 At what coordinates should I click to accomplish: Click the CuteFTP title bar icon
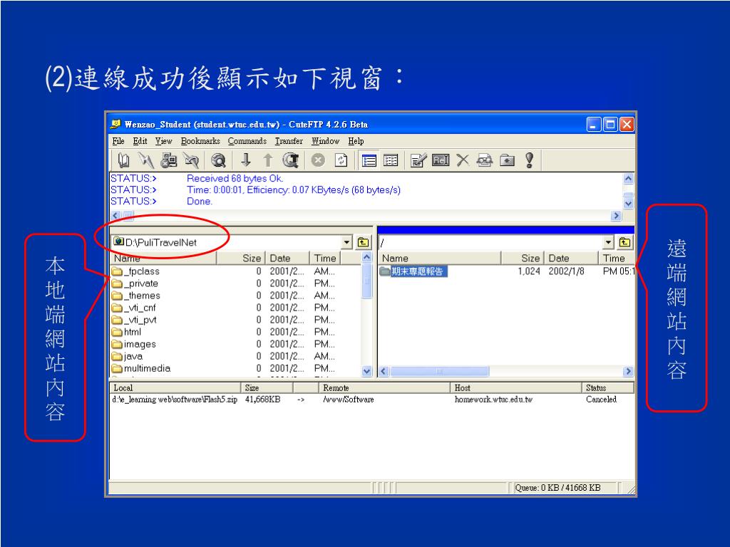[x=115, y=124]
